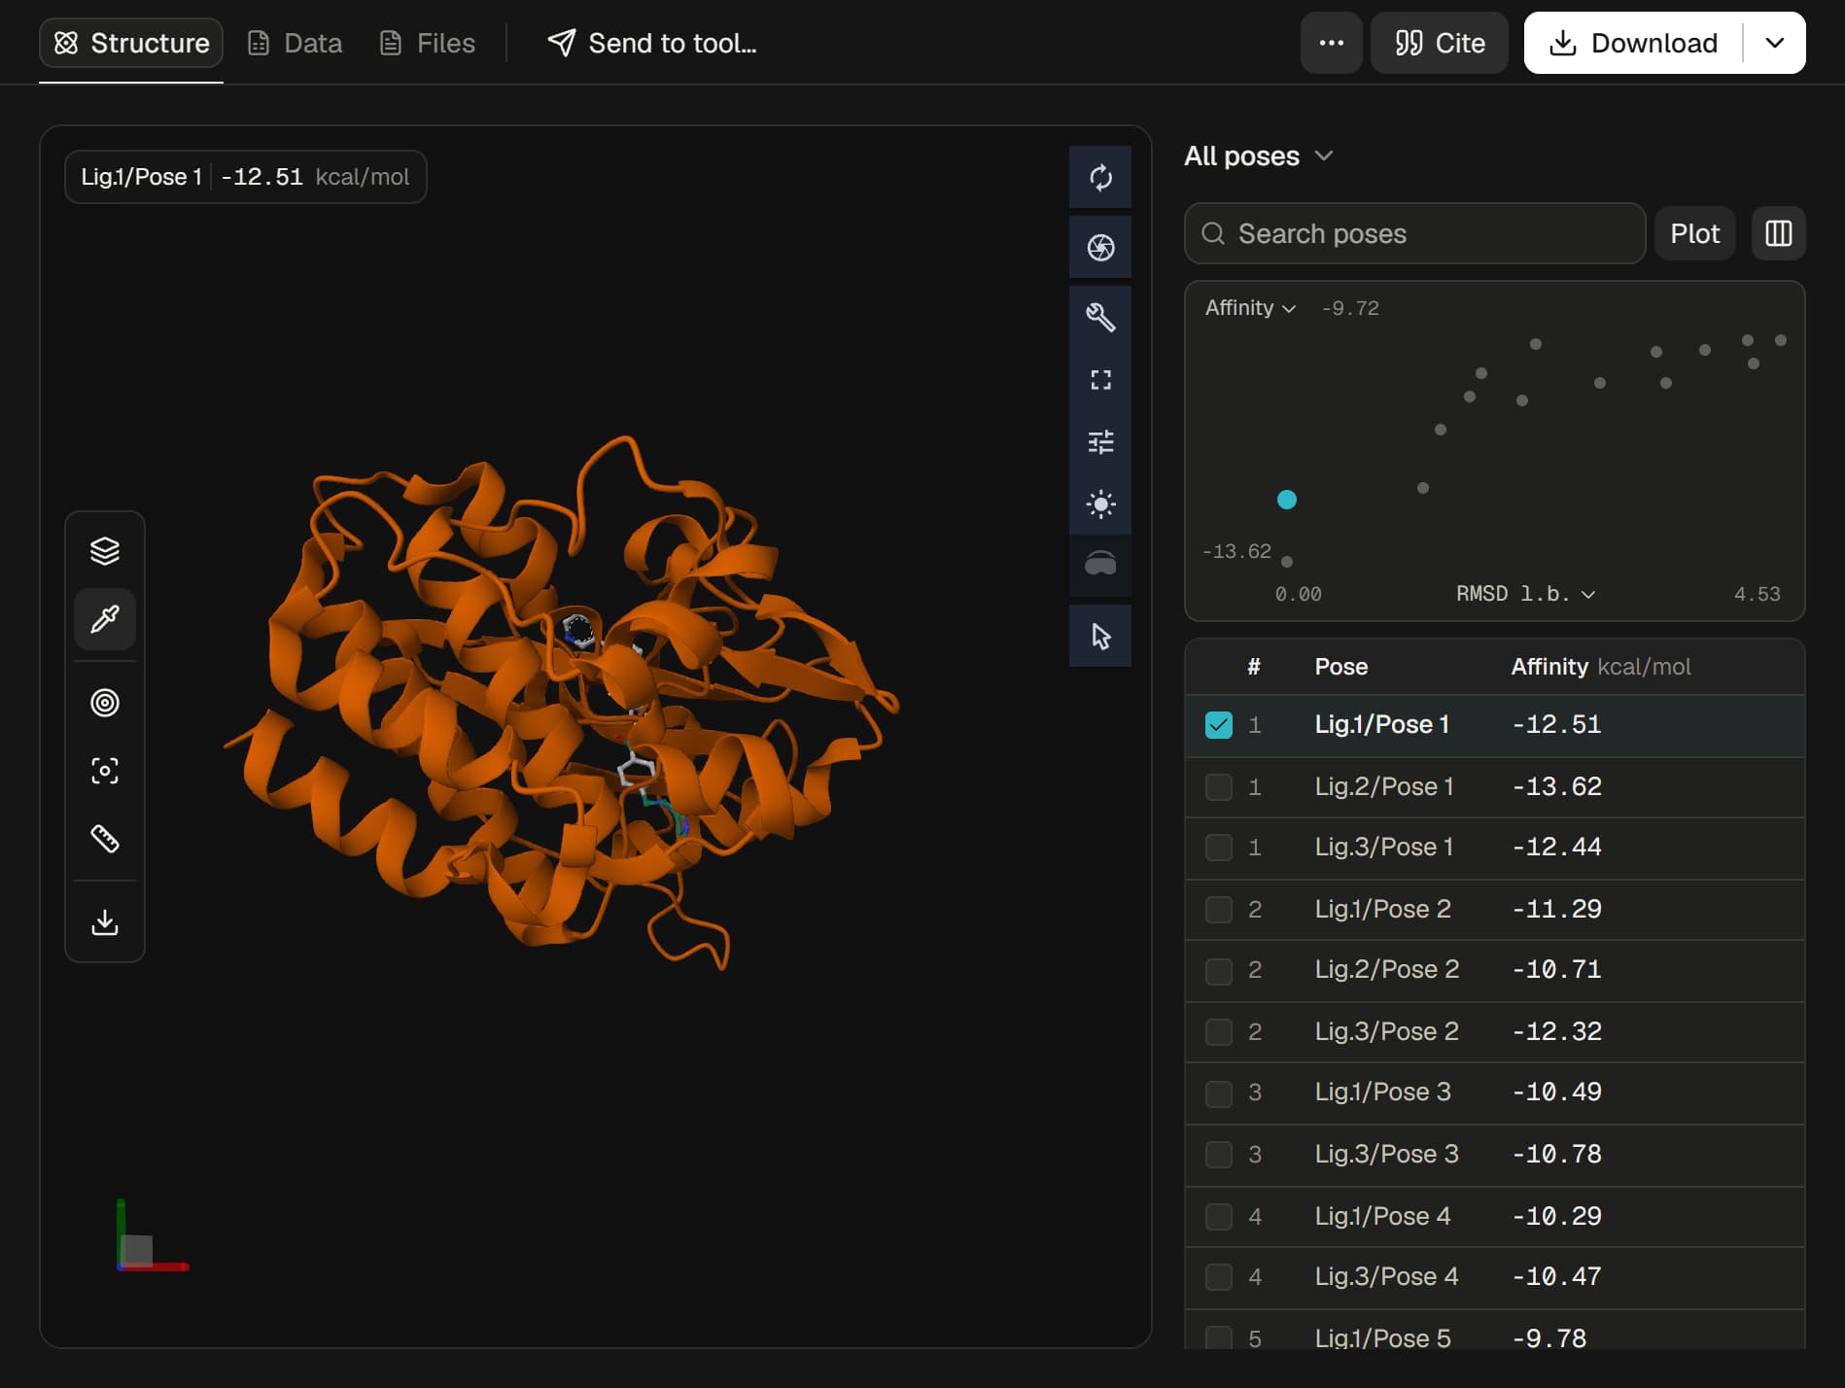Click the Search poses input field
Screen dimensions: 1845x1388
point(1414,233)
